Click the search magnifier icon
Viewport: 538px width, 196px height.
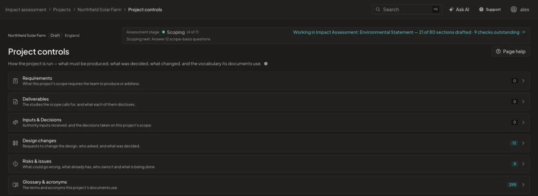coord(378,9)
